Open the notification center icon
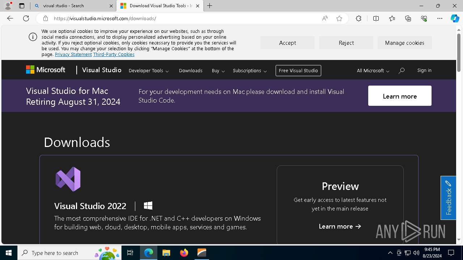 pyautogui.click(x=451, y=253)
